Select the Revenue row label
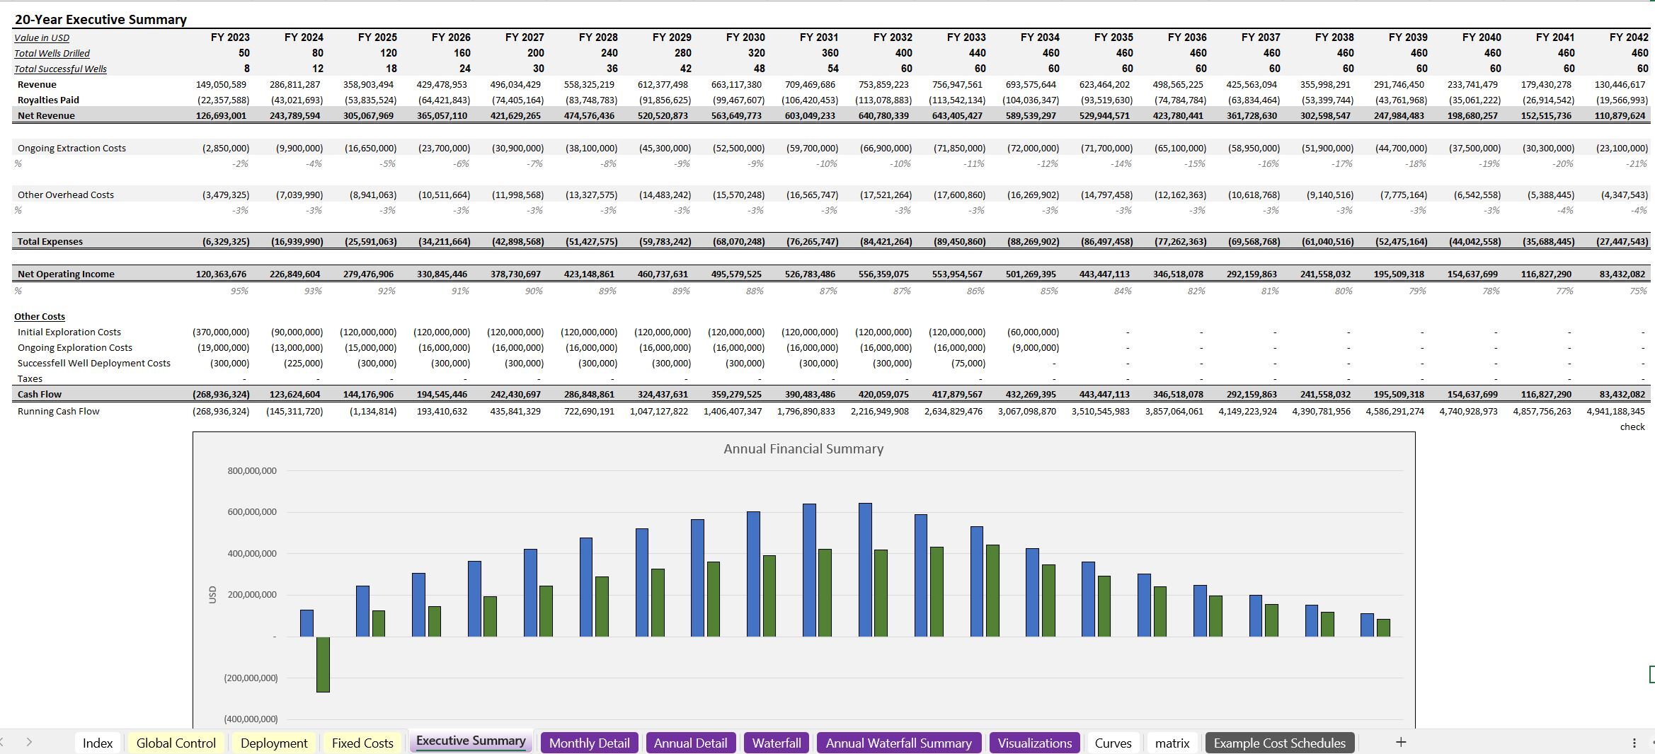 [37, 84]
